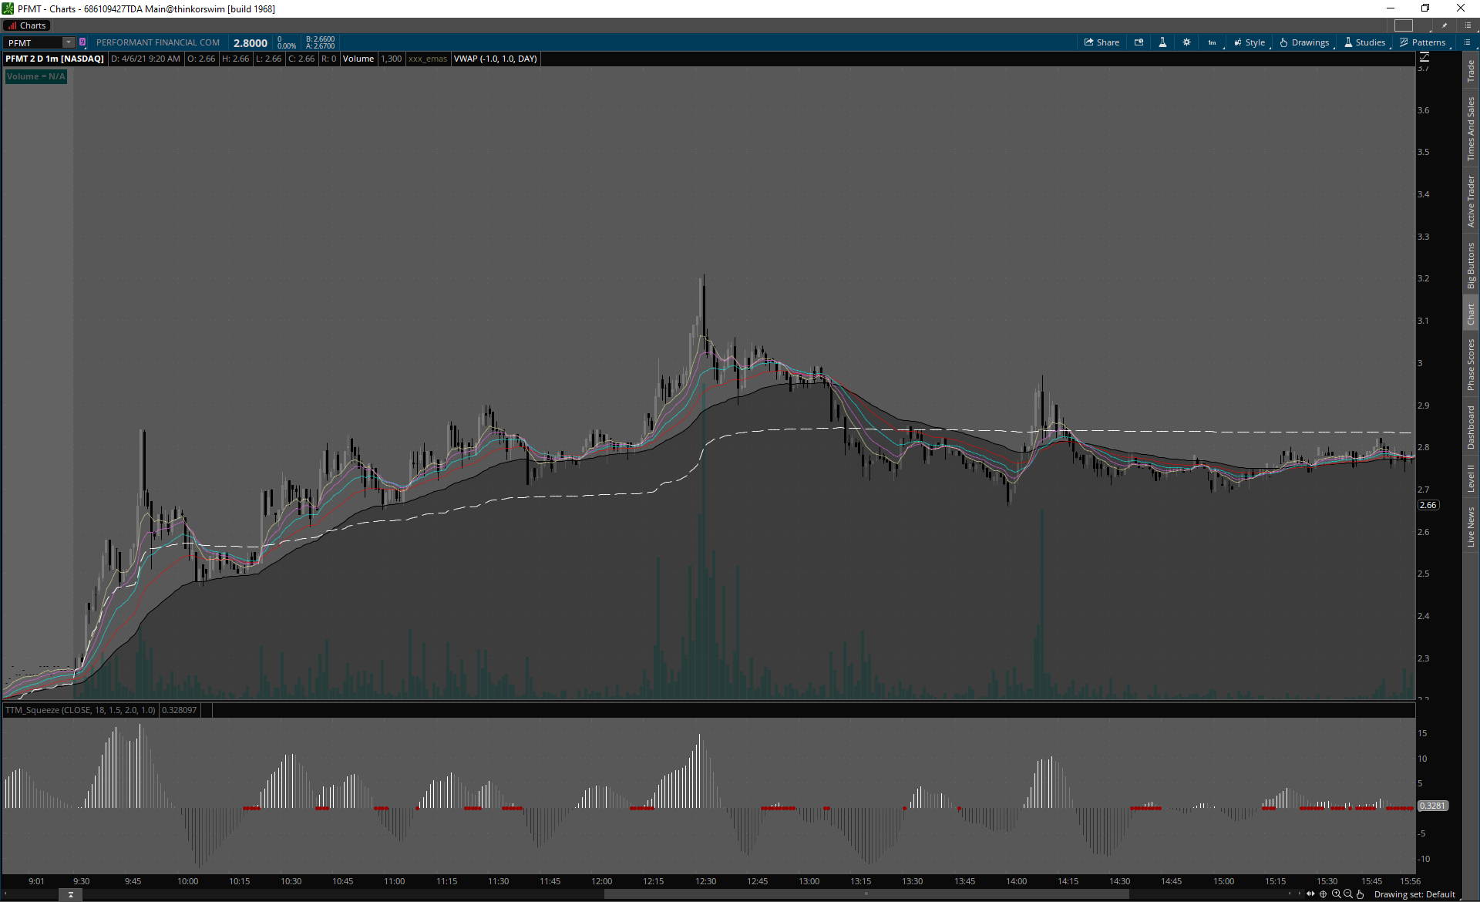Open chart settings gear icon

tap(1186, 42)
